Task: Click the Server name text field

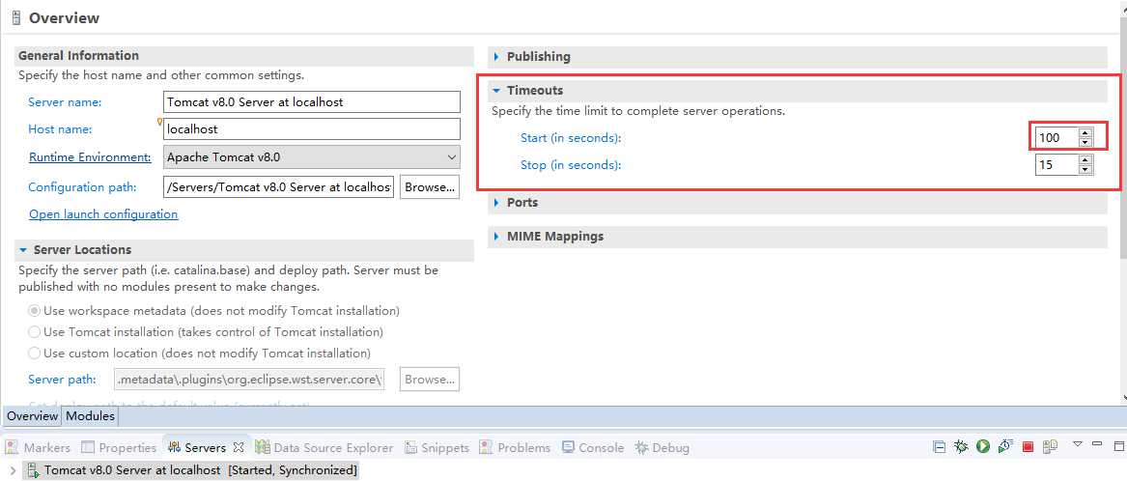Action: point(312,101)
